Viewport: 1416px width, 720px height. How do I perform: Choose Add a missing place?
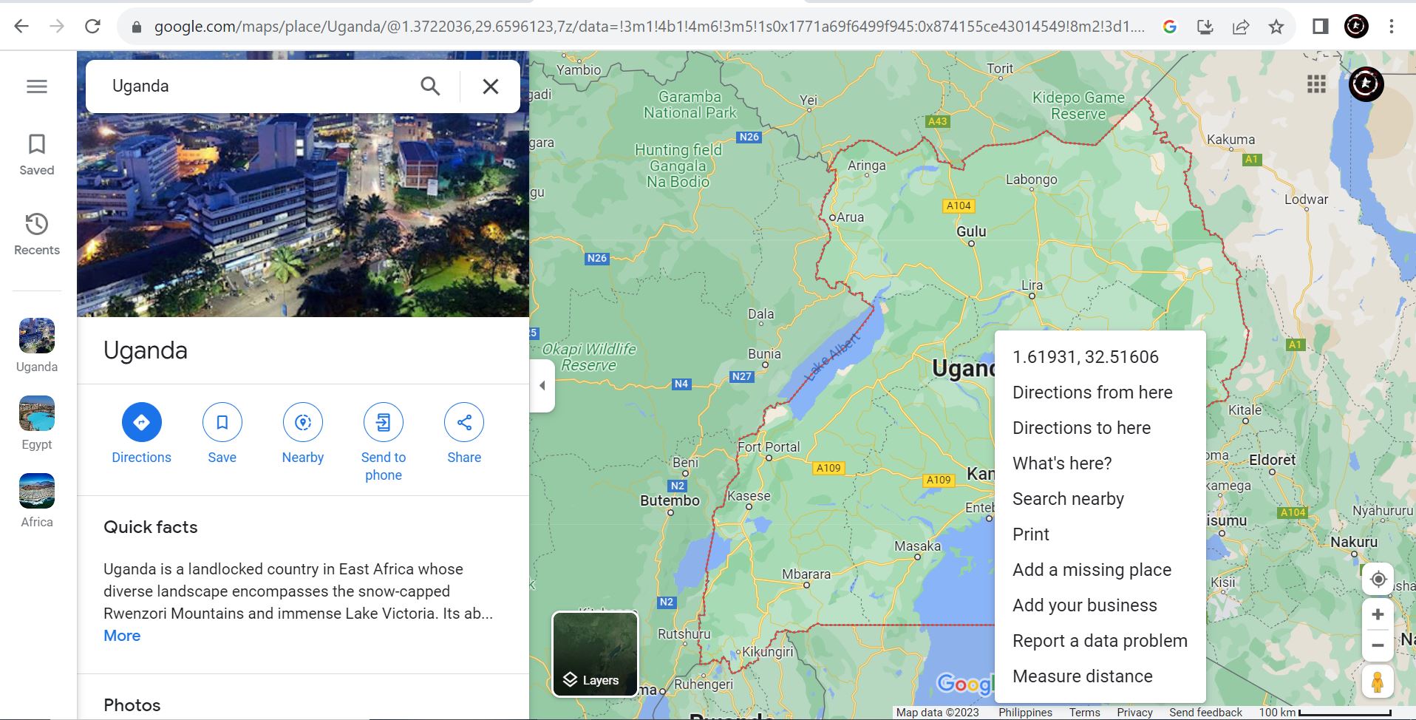(1100, 570)
